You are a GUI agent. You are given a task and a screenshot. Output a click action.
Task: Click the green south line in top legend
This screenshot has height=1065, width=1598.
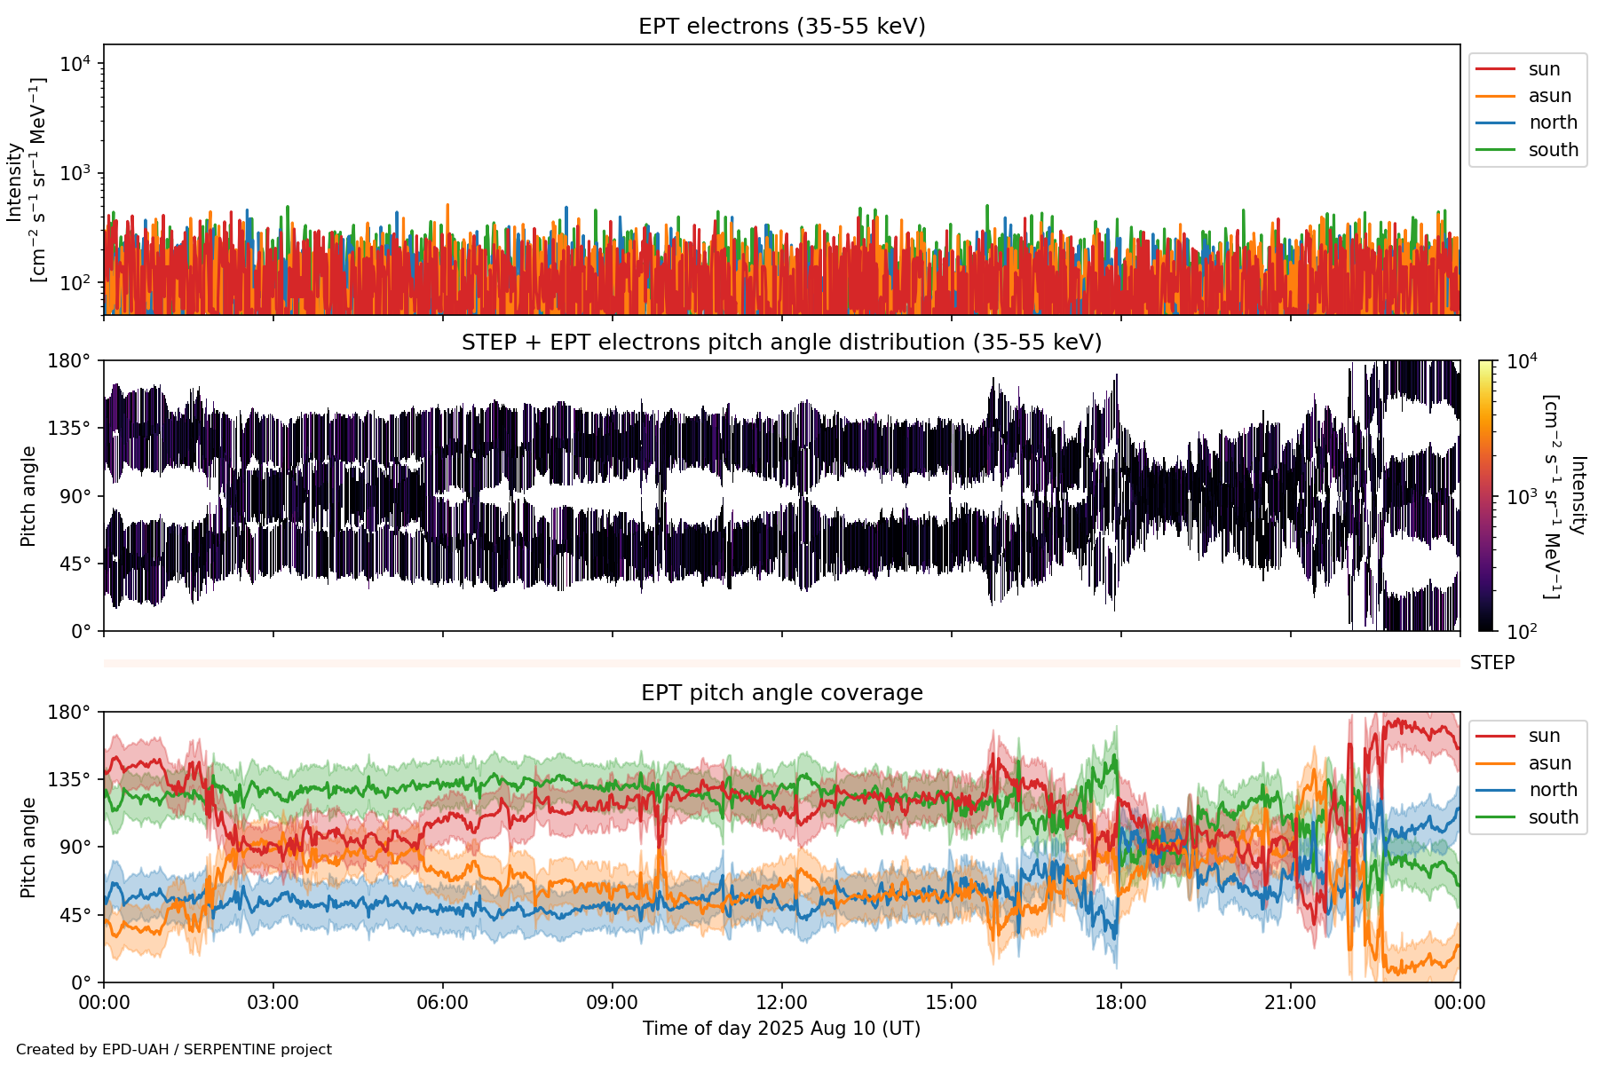coord(1495,150)
